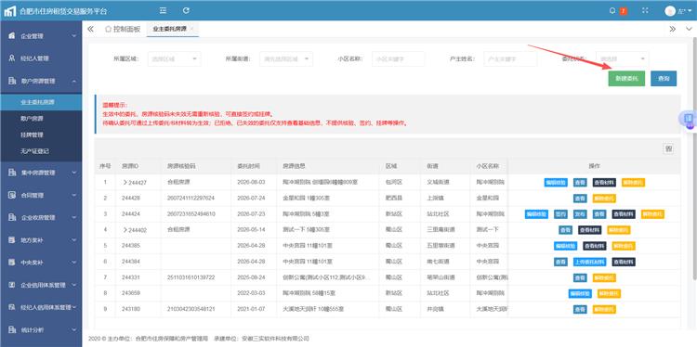Viewport: 697px width, 347px height.
Task: Expand row 244402 with its arrow
Action: click(x=125, y=230)
